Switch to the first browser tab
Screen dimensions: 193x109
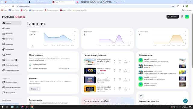click(x=15, y=2)
